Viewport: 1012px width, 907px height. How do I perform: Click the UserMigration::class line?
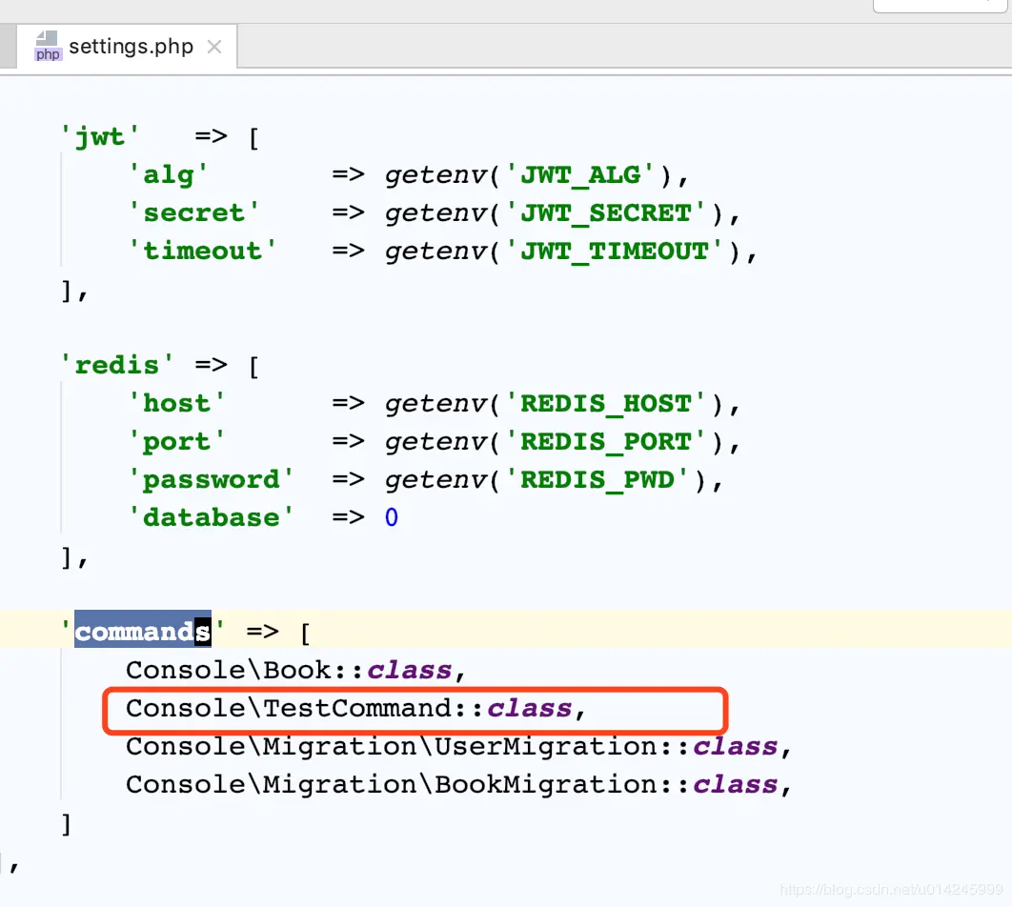tap(458, 746)
